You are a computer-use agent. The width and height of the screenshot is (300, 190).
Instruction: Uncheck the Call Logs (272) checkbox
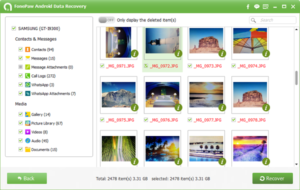tap(20, 75)
